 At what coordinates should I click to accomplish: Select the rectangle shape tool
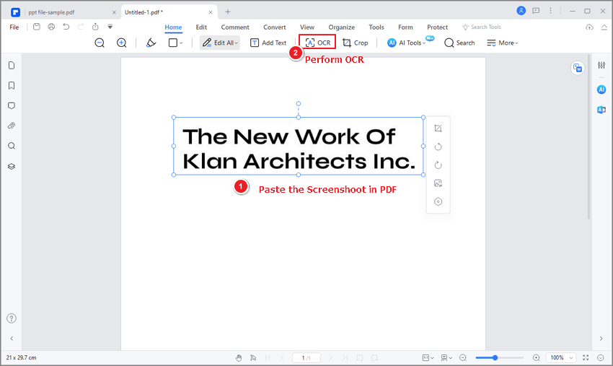[173, 43]
